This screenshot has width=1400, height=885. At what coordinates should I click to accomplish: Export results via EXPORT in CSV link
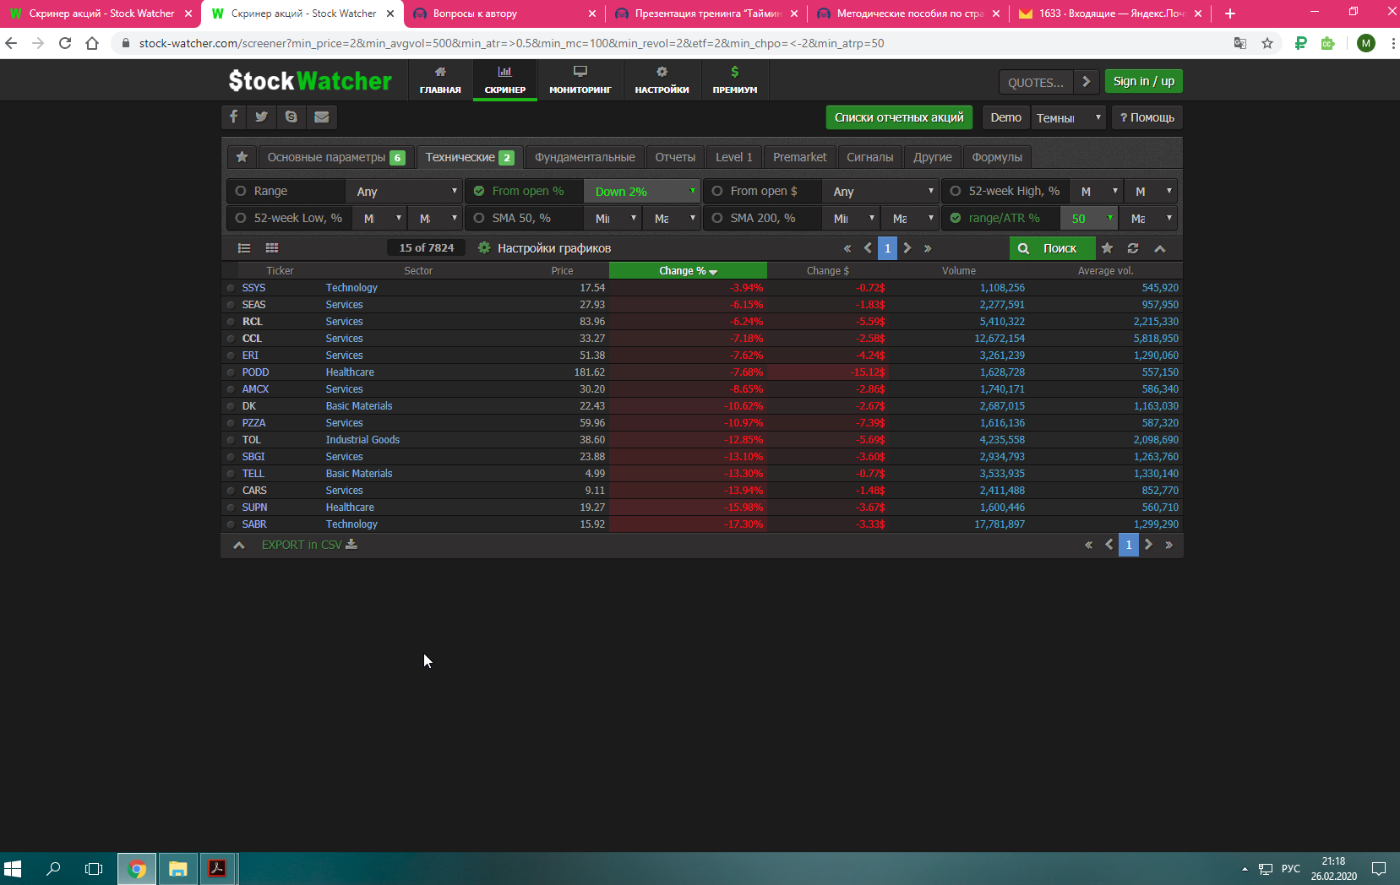click(x=309, y=546)
